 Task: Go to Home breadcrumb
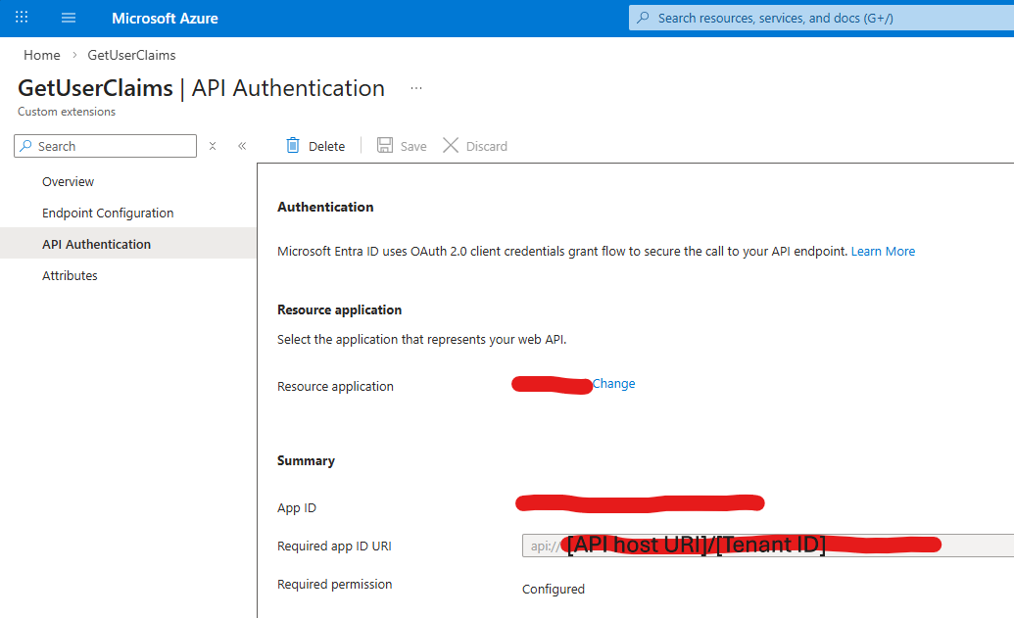(x=42, y=55)
